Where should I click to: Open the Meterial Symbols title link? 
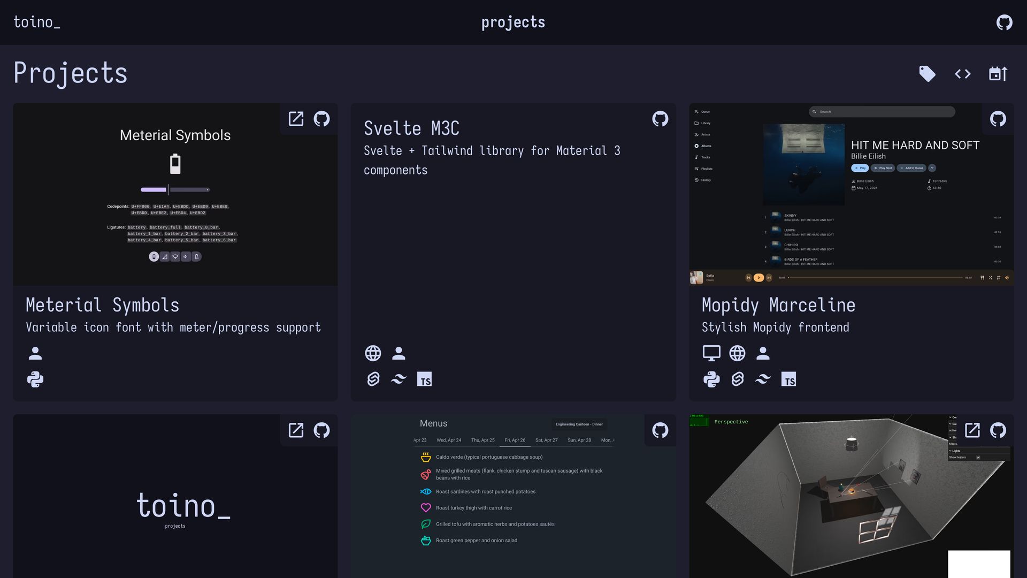(102, 305)
